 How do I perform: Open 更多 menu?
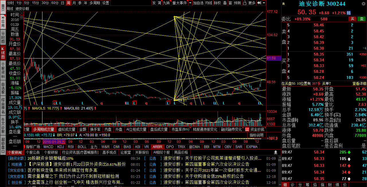pyautogui.click(x=252, y=3)
